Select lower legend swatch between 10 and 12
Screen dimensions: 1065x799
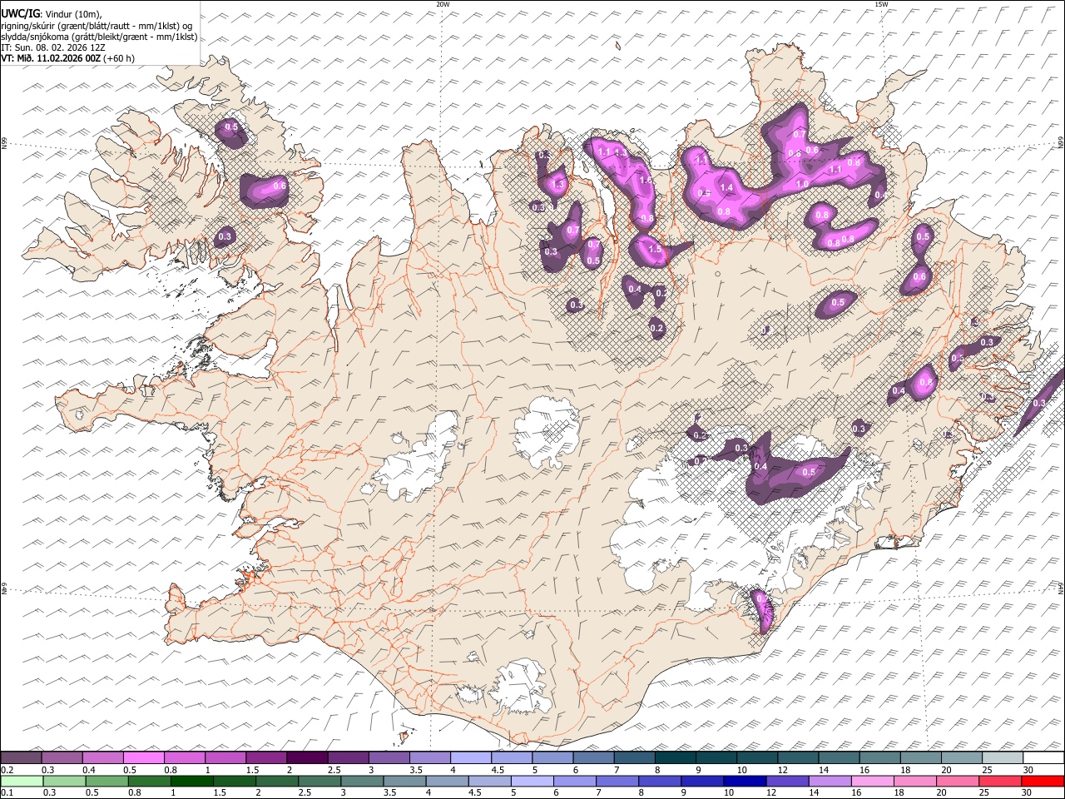[745, 781]
